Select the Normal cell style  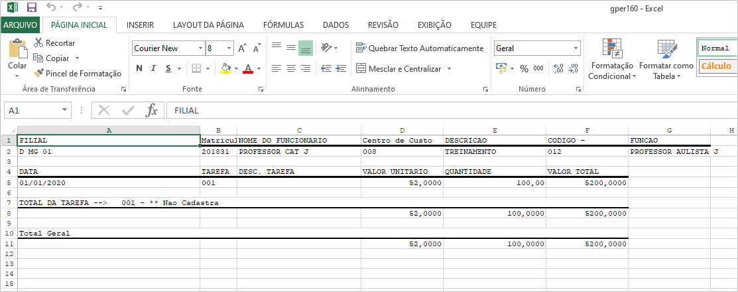point(717,48)
